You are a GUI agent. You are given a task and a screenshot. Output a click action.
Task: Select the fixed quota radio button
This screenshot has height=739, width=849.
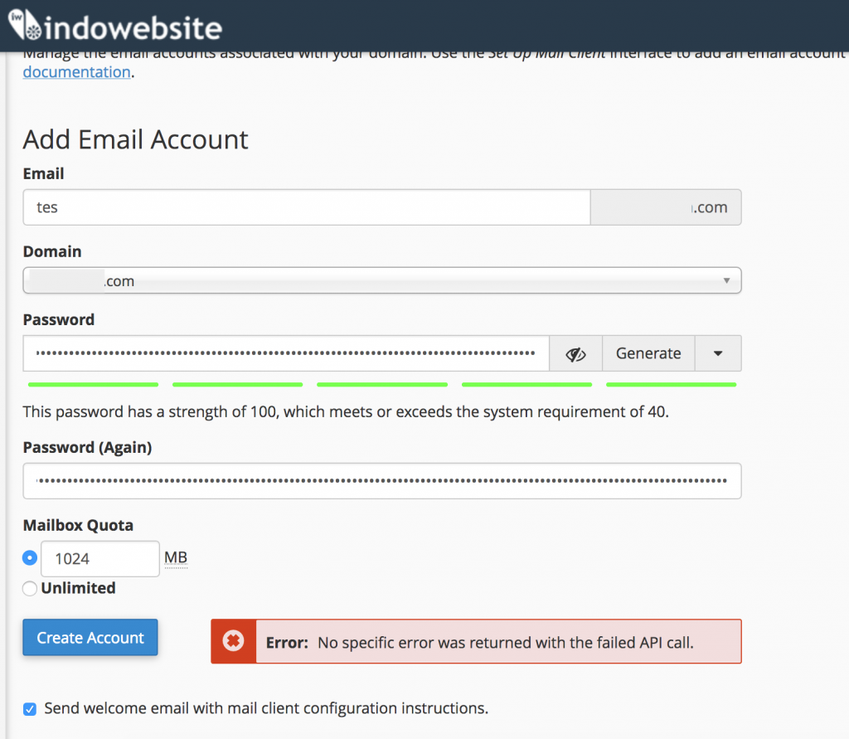[29, 558]
